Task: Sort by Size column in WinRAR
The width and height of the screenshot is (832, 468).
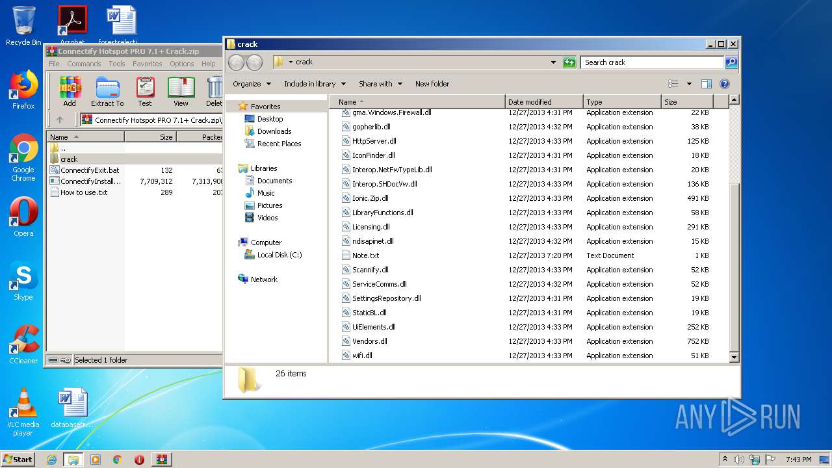Action: click(x=150, y=137)
